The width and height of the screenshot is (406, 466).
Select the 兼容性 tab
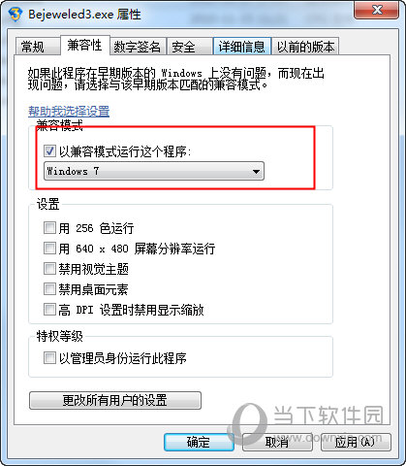[84, 45]
